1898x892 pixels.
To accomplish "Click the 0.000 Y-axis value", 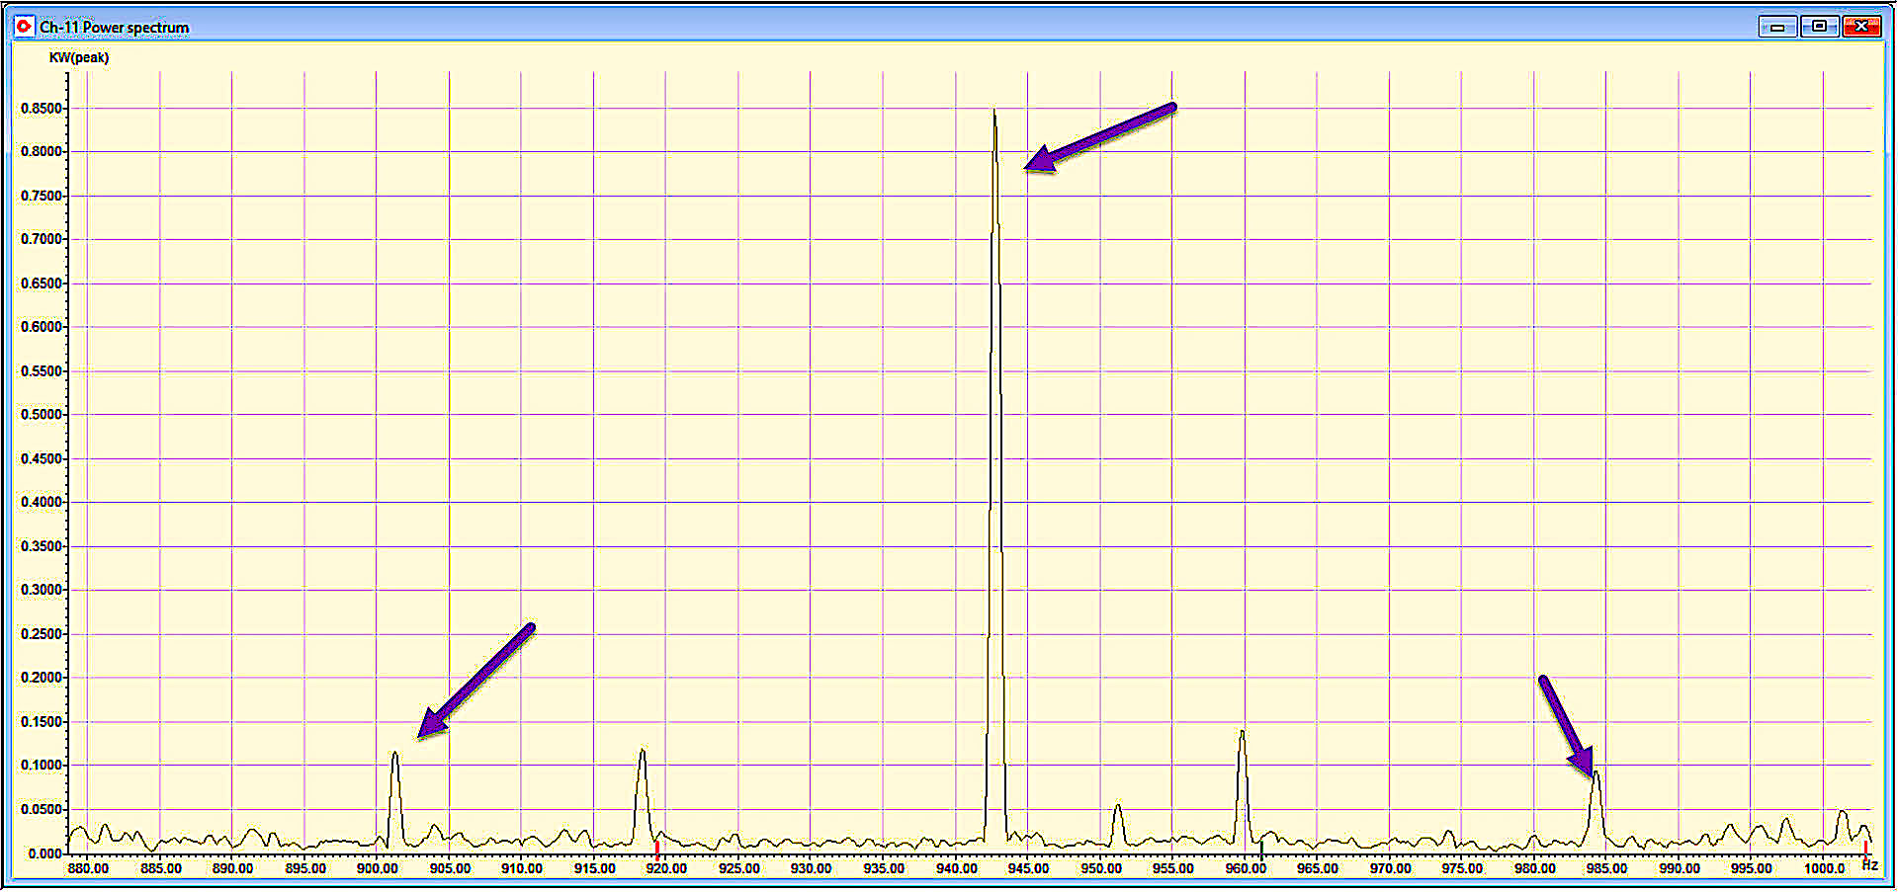I will [44, 853].
